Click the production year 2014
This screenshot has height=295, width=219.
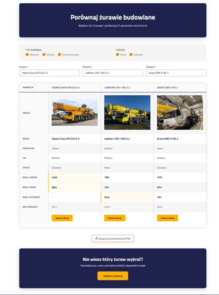click(160, 207)
